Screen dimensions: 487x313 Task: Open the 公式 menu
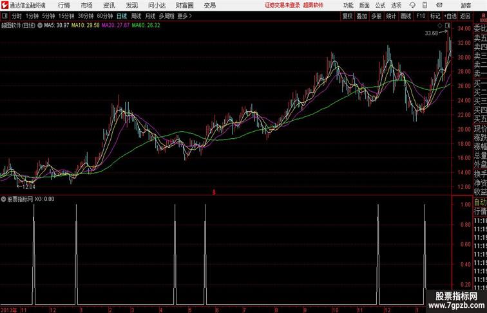pyautogui.click(x=380, y=6)
